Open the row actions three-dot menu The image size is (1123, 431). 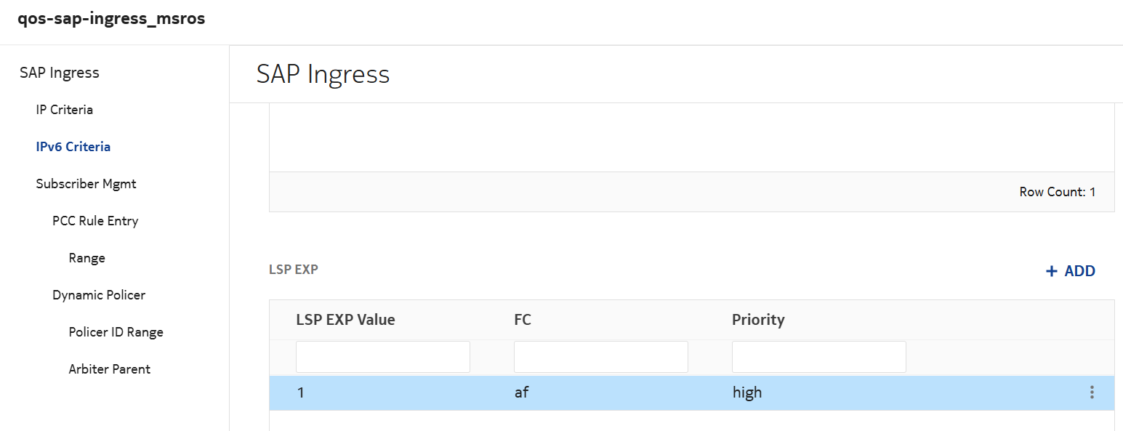click(1092, 393)
